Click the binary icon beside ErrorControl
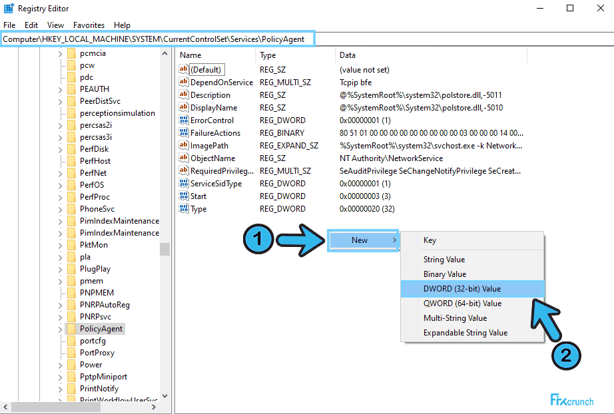This screenshot has height=414, width=614. click(183, 120)
